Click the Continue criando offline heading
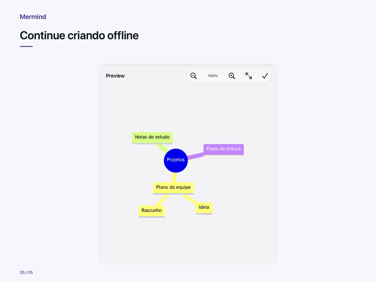Viewport: 376px width, 282px height. point(79,36)
